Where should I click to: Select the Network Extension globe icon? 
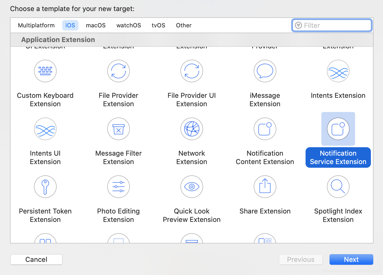(x=192, y=129)
